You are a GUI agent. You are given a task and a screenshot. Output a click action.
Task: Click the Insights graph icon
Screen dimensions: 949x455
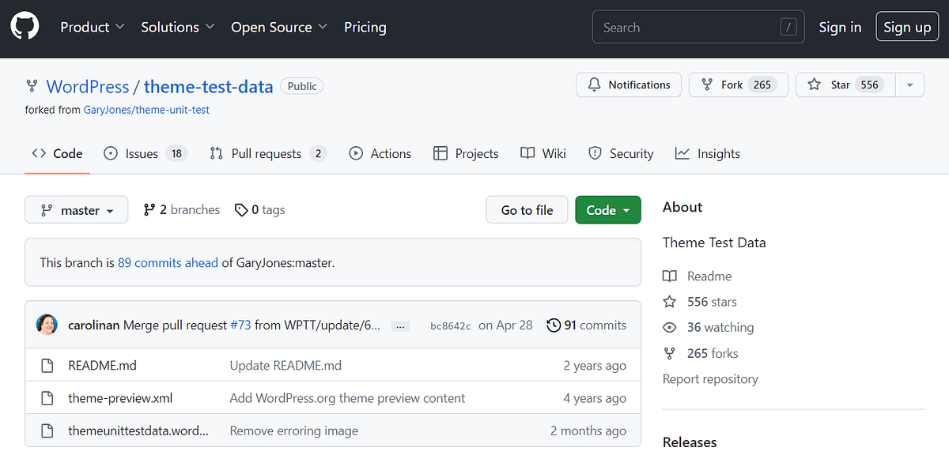coord(682,153)
